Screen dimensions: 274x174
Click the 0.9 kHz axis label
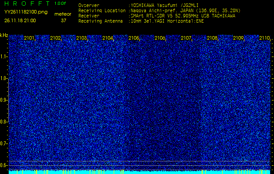[3, 100]
